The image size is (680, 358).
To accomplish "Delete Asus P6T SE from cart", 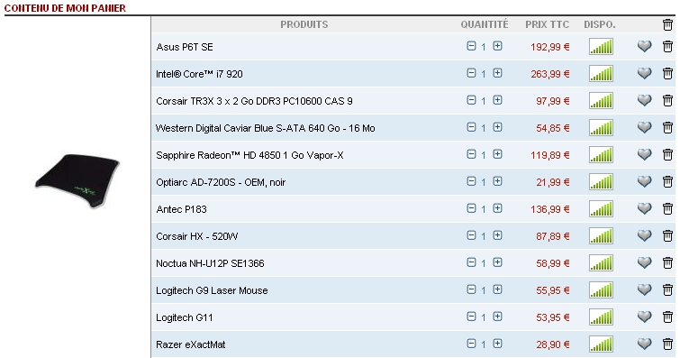I will coord(667,46).
